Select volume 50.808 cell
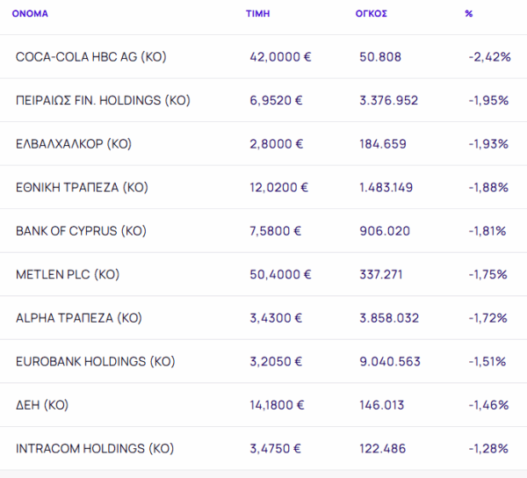 [380, 57]
